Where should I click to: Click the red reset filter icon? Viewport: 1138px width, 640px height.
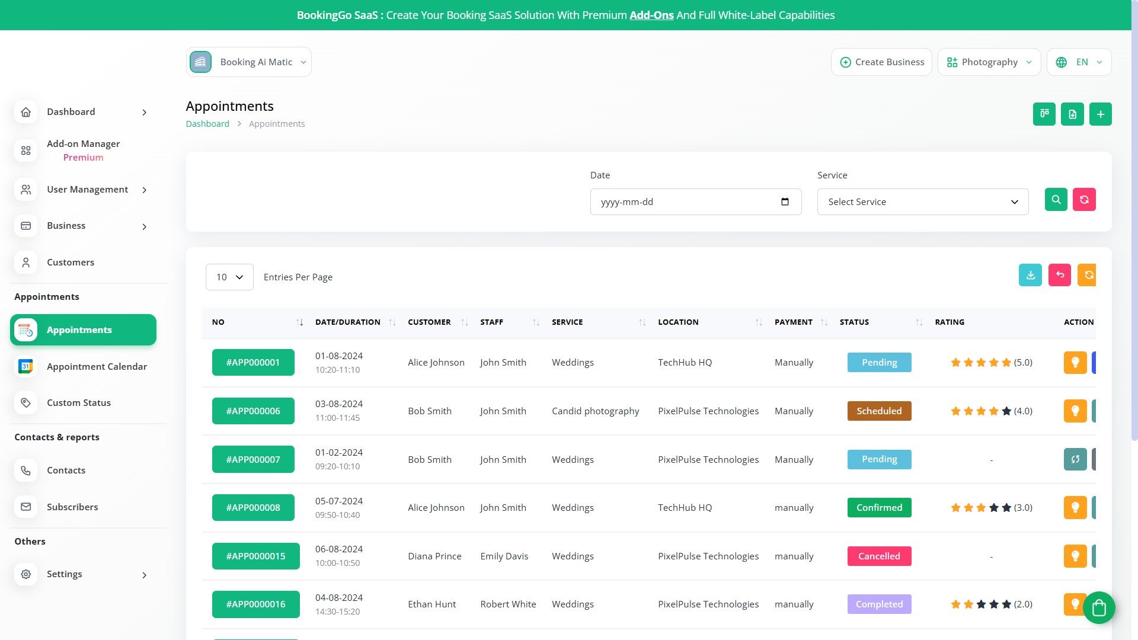[x=1083, y=200]
